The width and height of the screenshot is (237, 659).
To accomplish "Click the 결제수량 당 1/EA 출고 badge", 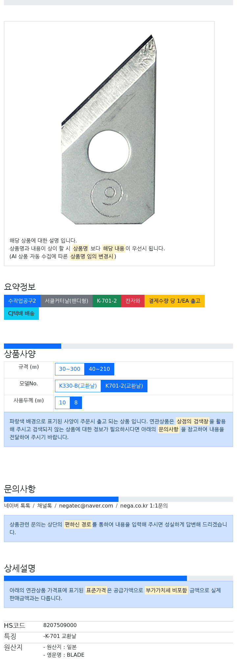I will point(174,301).
